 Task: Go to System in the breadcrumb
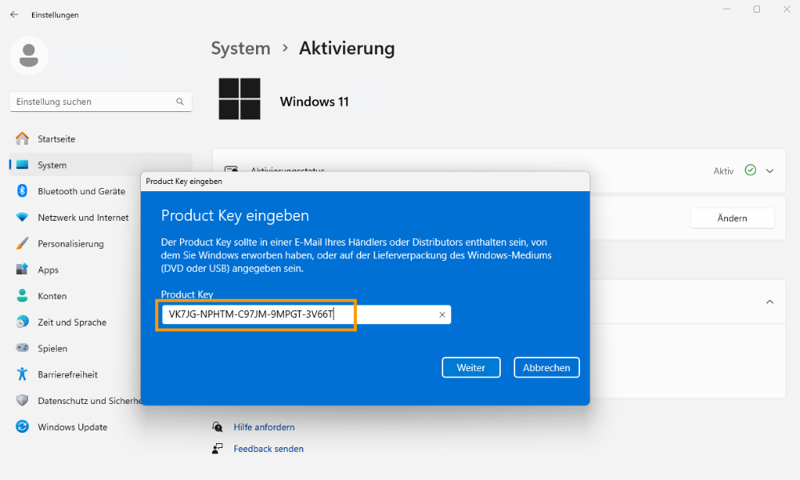pos(241,49)
